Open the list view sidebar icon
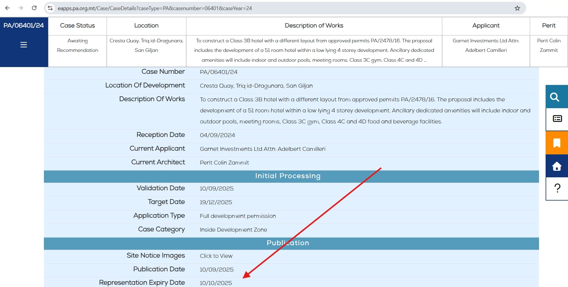 point(557,119)
